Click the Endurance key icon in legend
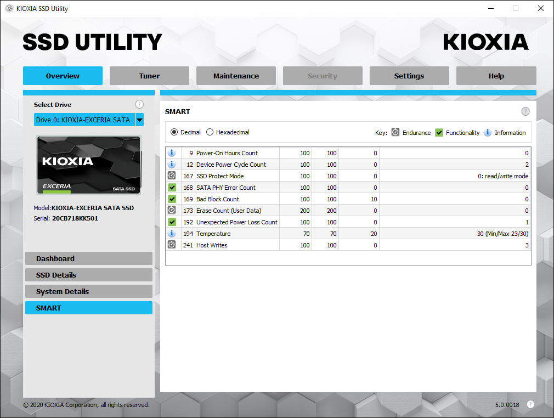 [395, 132]
